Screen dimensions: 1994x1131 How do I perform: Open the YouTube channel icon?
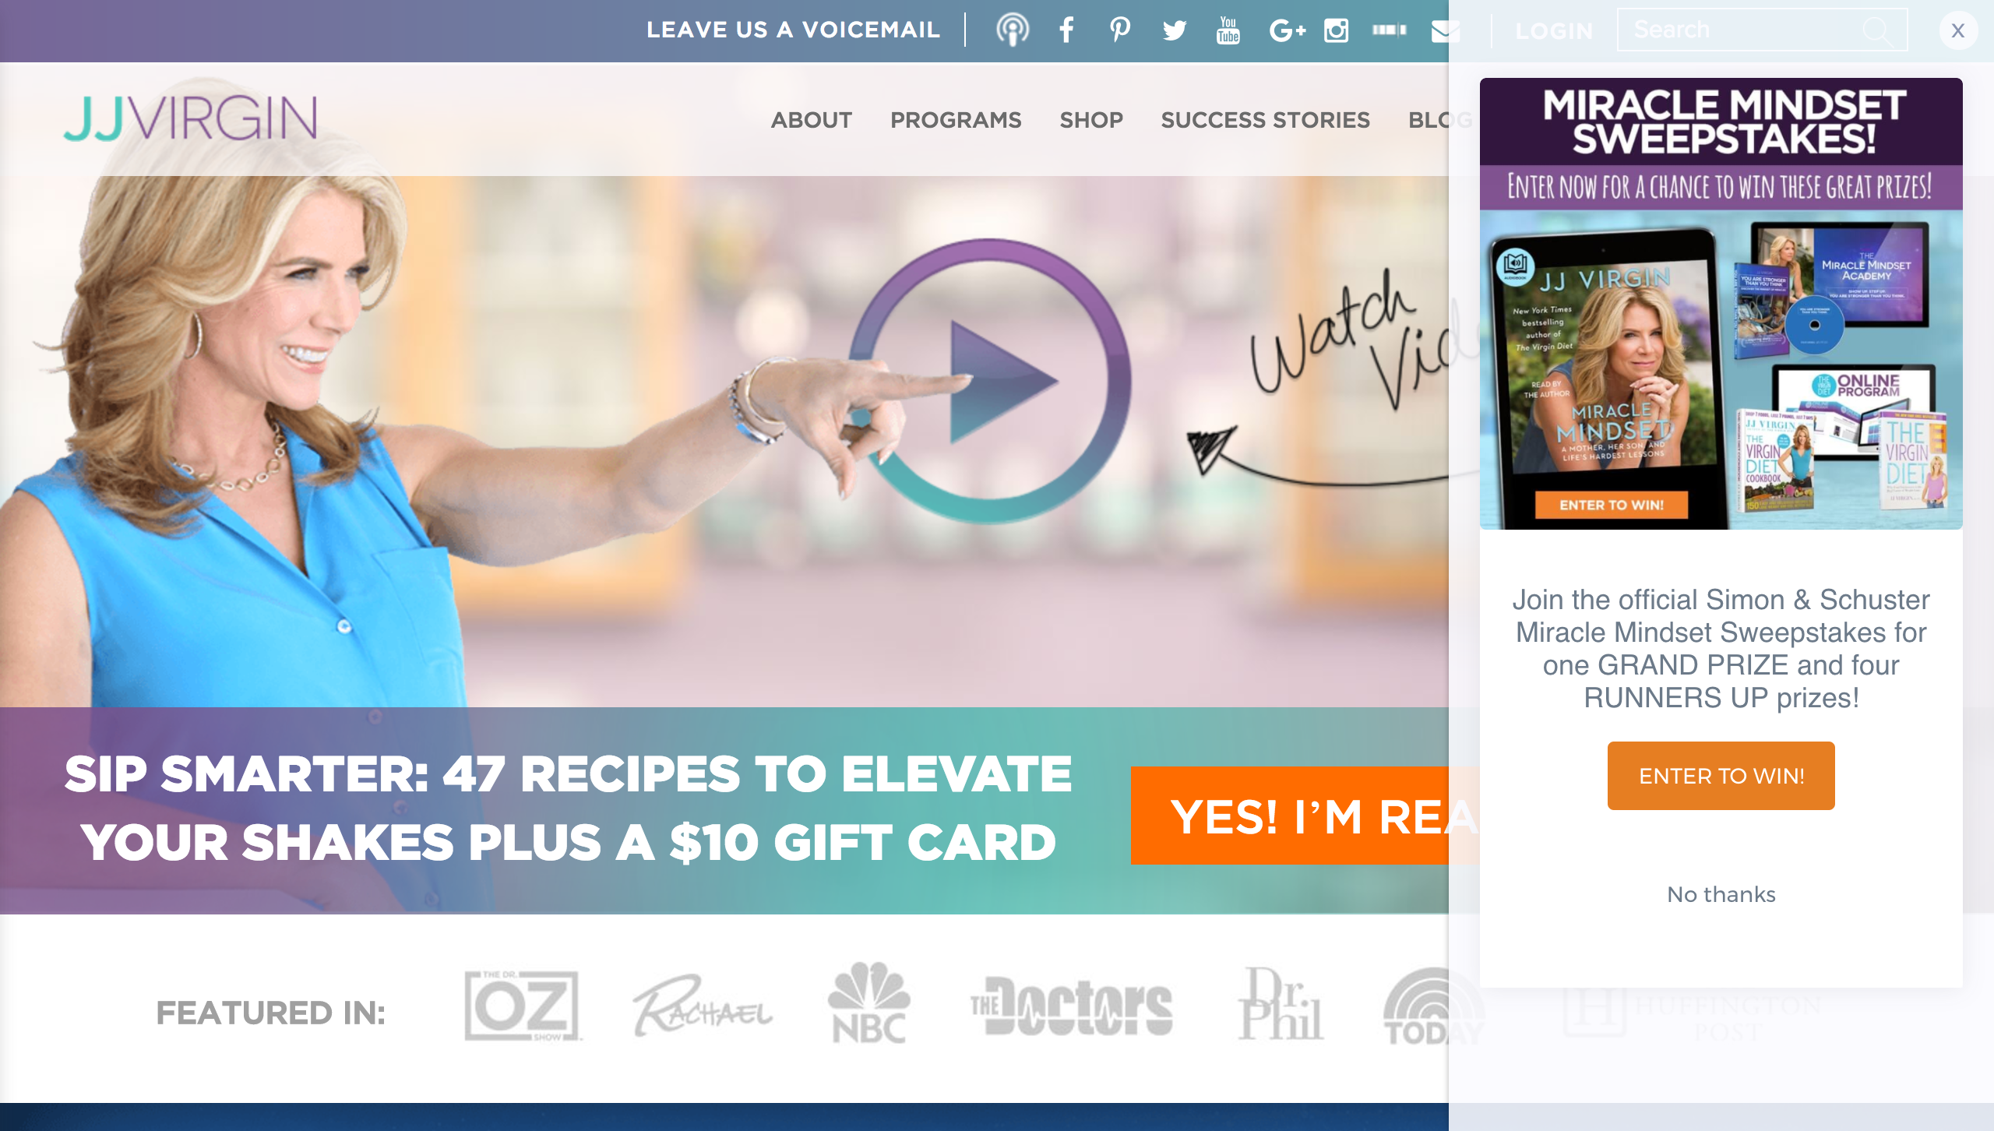[x=1228, y=30]
